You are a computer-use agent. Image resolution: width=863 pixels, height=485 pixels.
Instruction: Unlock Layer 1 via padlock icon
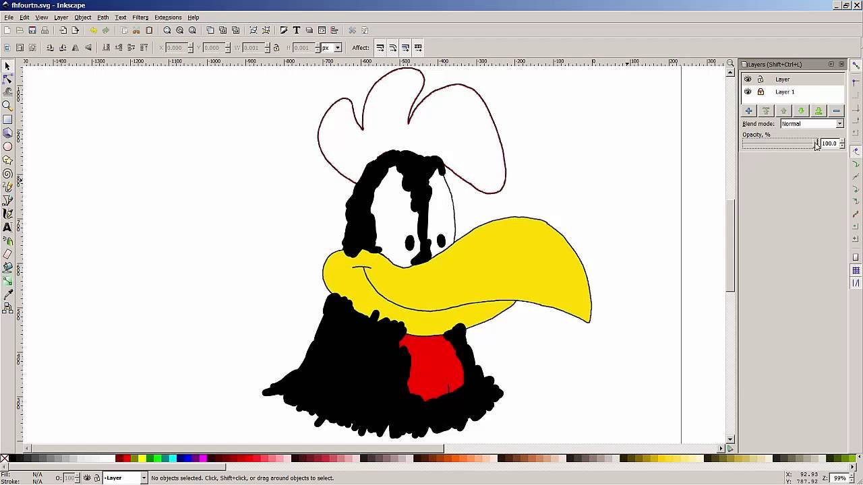(x=761, y=92)
